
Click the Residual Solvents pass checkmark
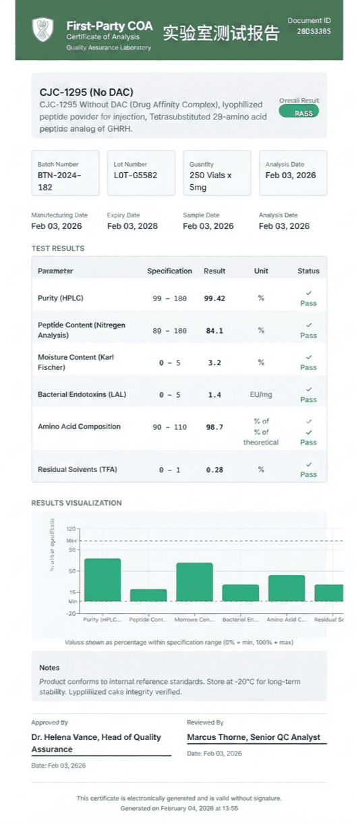[308, 464]
